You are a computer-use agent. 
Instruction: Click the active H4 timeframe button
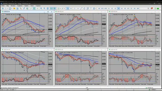[x=118, y=8]
